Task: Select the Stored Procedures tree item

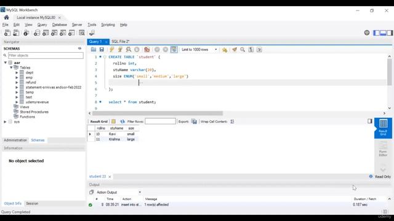Action: coord(34,112)
